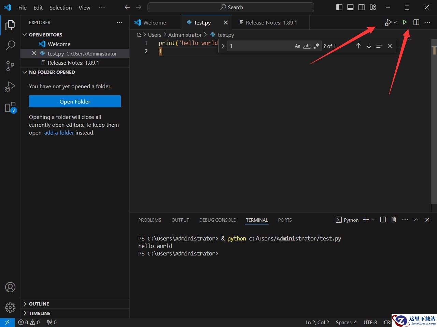Close the test.py editor tab

(x=226, y=22)
